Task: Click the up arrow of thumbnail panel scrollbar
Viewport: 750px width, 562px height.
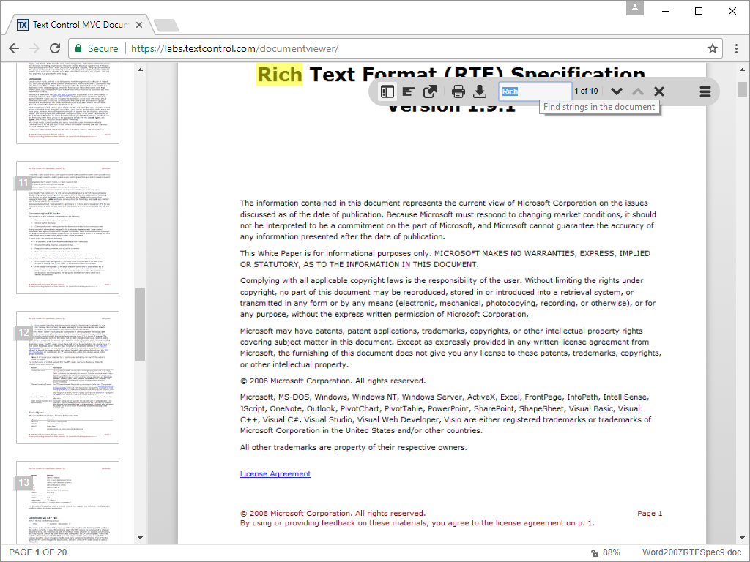Action: [140, 70]
